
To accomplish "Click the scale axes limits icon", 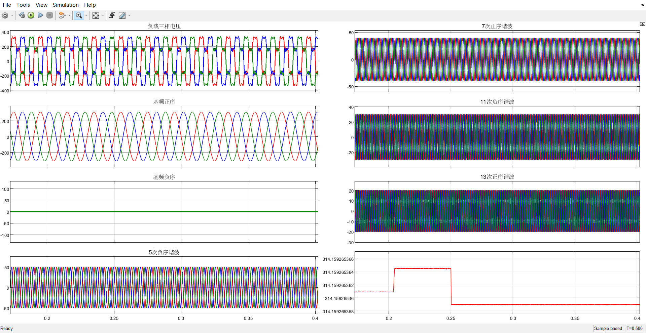I will [x=96, y=15].
